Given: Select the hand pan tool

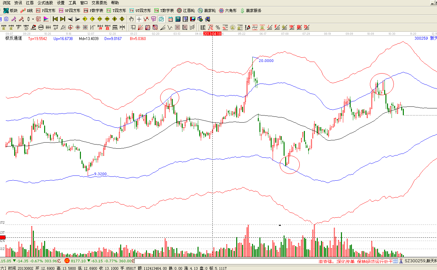Looking at the screenshot, I should point(131,19).
